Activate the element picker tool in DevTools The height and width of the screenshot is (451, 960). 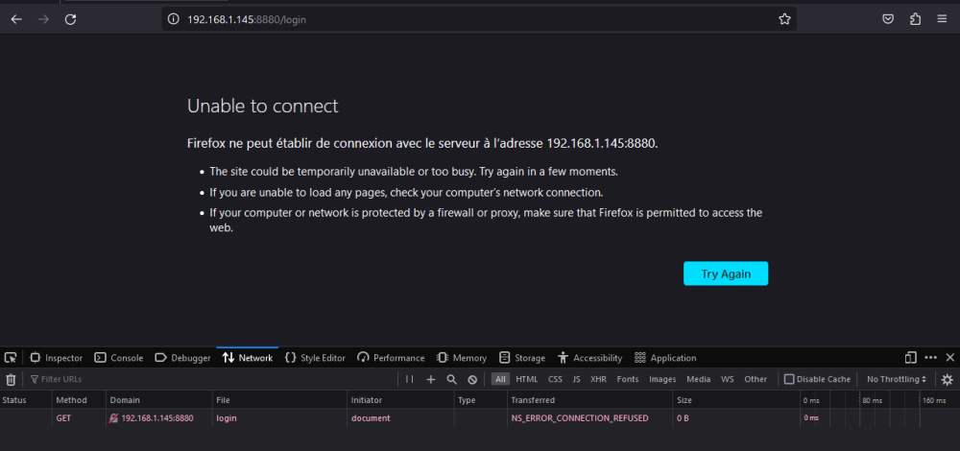point(10,357)
